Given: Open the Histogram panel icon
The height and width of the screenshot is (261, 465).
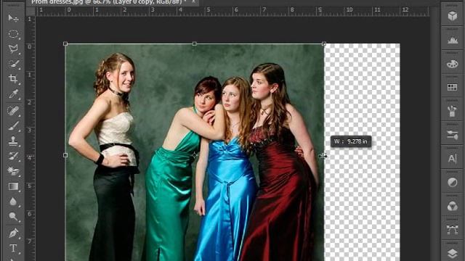Looking at the screenshot, I should coord(452,40).
